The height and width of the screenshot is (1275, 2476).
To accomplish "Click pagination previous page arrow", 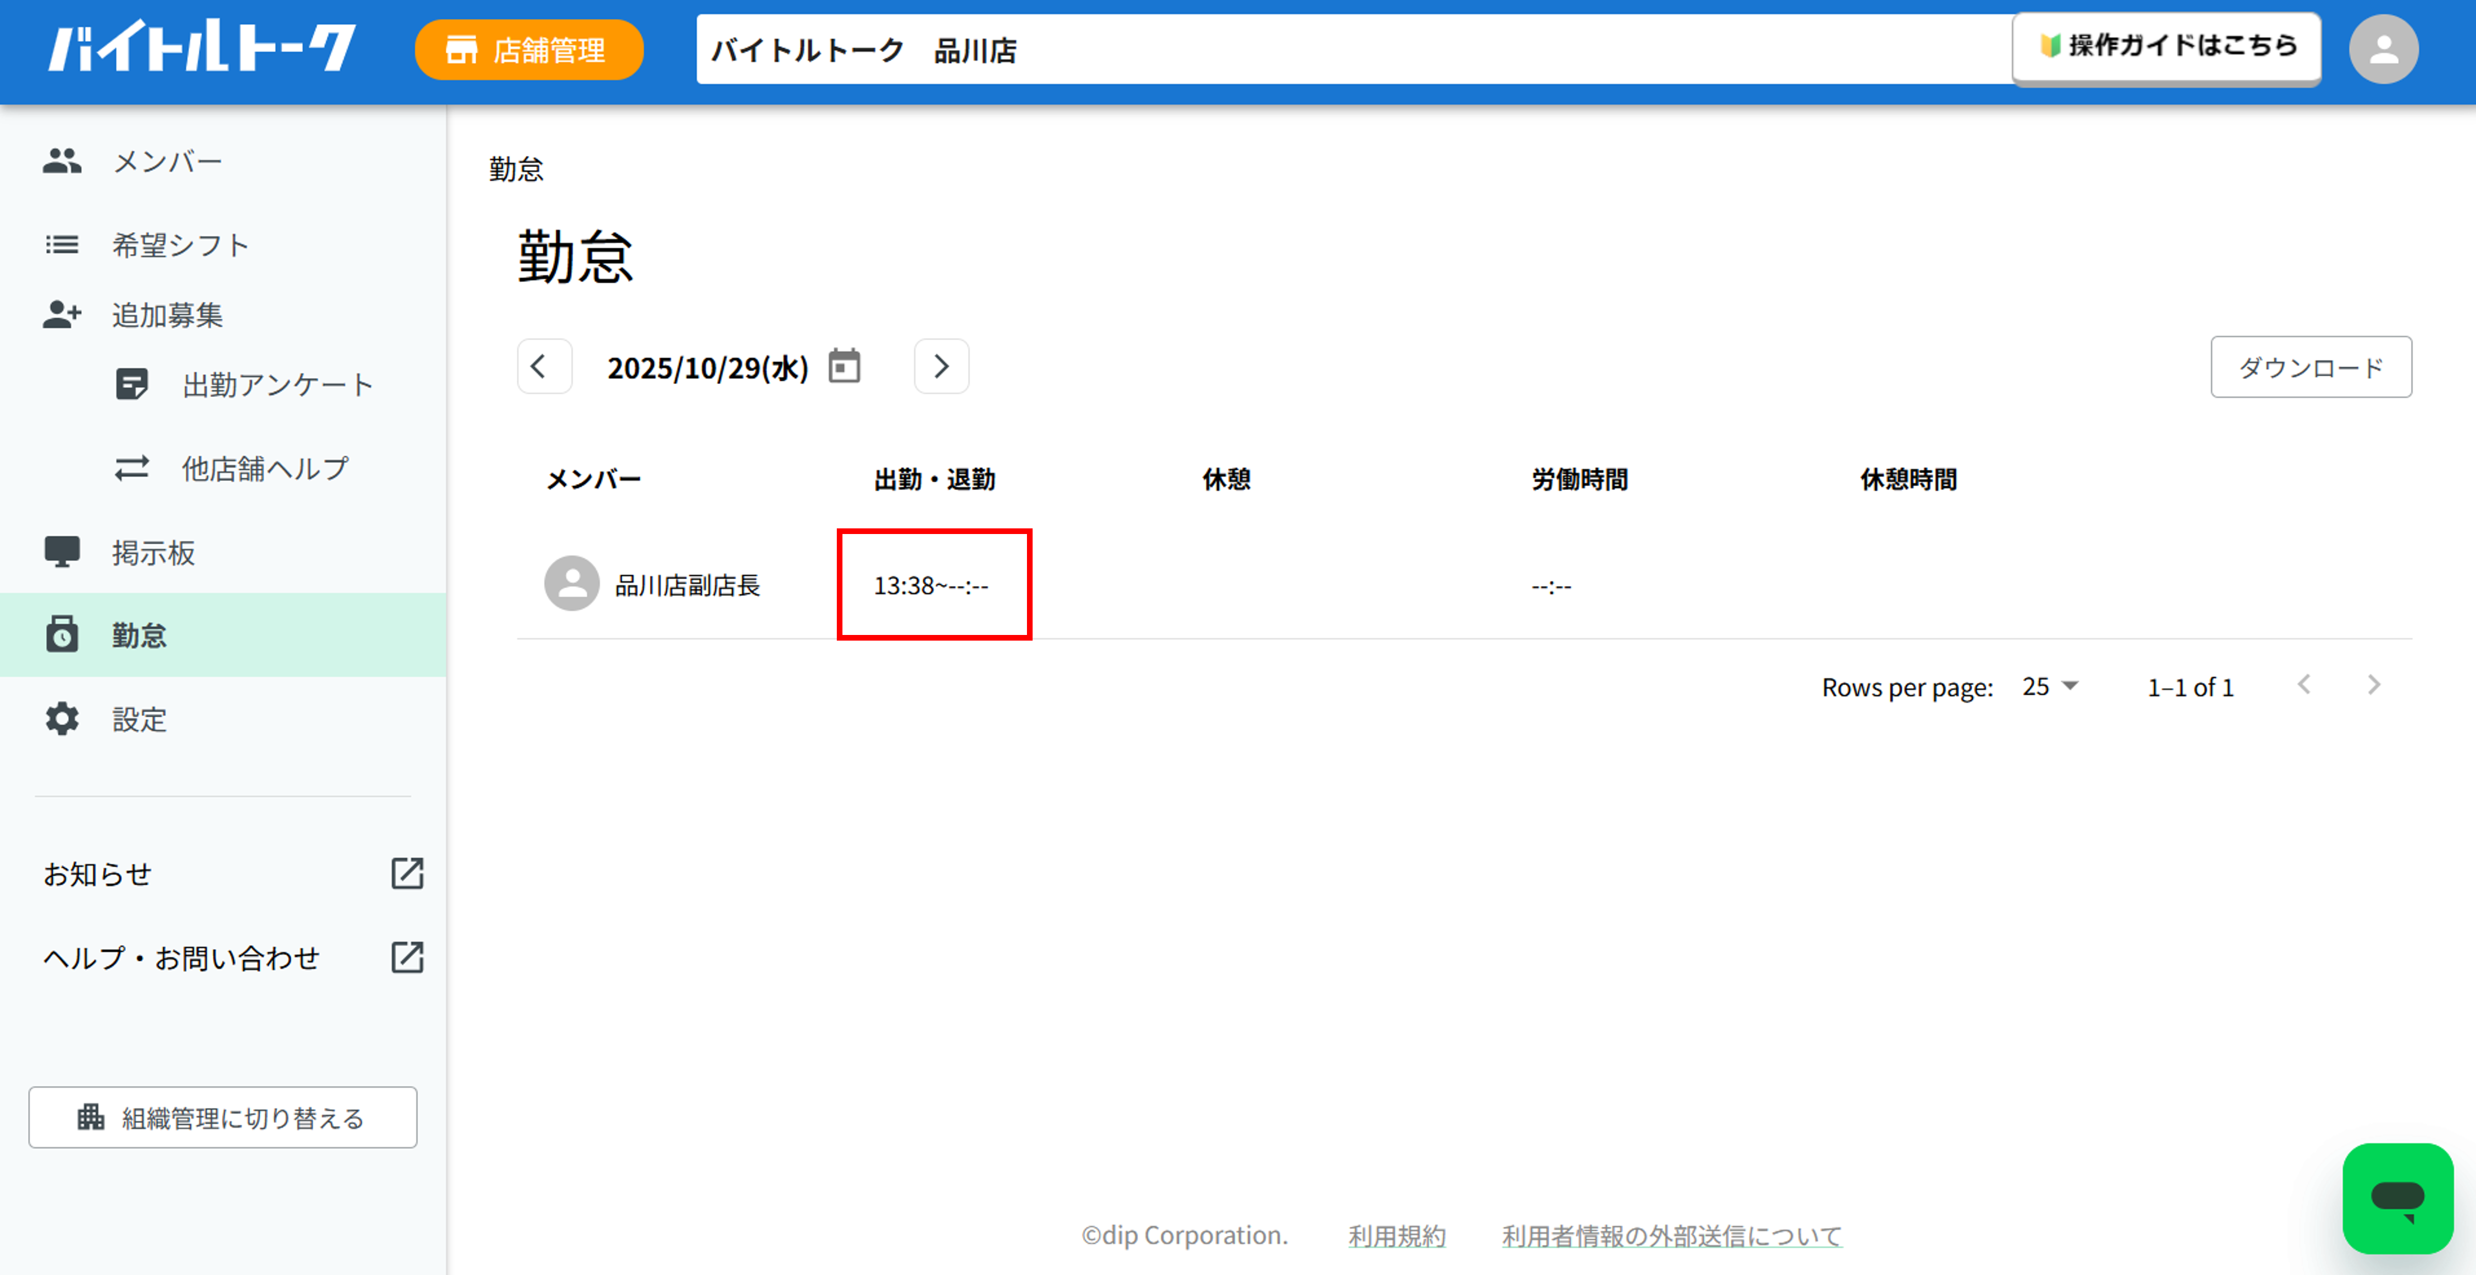I will [x=2304, y=685].
